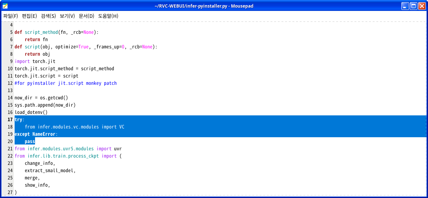Maximize the Mousepad window

coord(413,6)
